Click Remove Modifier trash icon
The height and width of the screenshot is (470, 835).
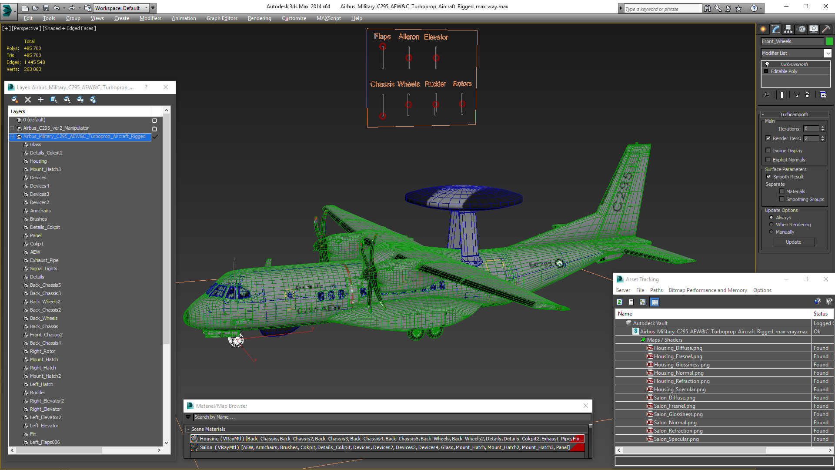808,94
